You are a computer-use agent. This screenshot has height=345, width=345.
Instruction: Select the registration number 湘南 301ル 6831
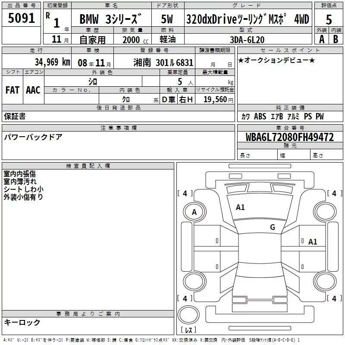click(163, 63)
